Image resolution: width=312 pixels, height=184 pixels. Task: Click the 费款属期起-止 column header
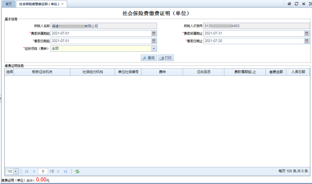pyautogui.click(x=245, y=72)
